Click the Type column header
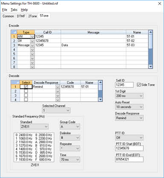This screenshot has width=164, height=178. 26,32
